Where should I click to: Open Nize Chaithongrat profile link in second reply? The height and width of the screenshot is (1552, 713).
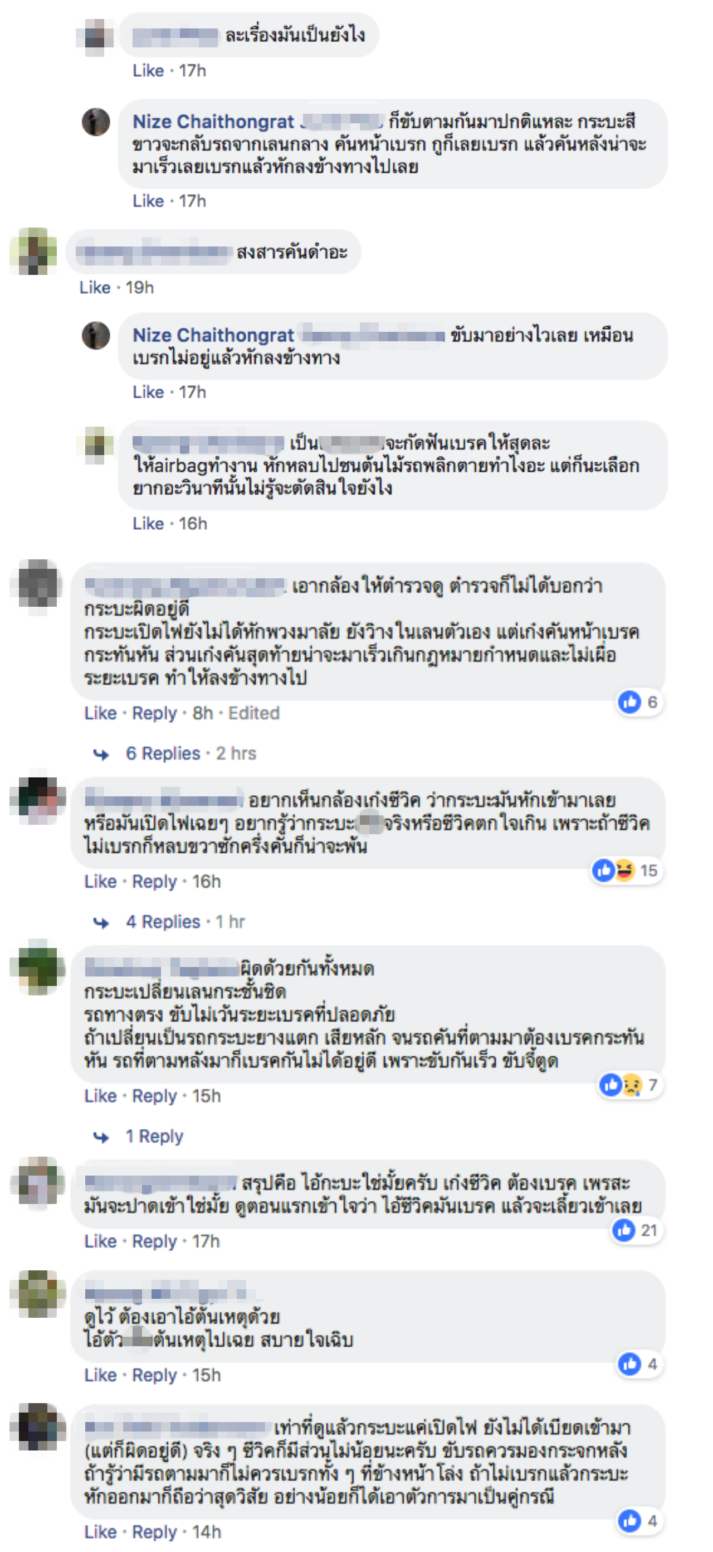[x=213, y=336]
